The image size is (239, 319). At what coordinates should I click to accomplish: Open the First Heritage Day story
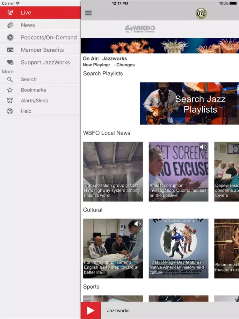178,249
